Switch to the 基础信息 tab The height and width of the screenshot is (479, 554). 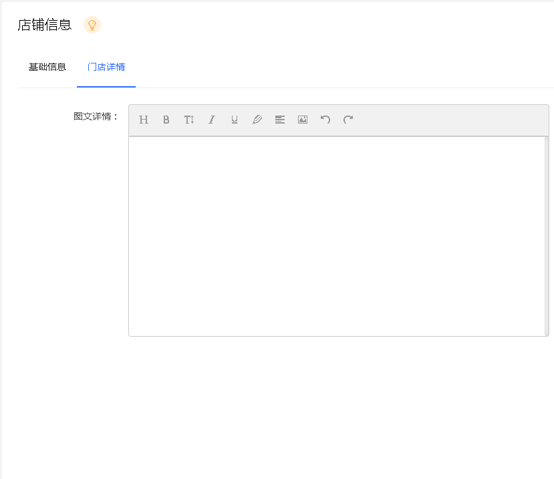(47, 67)
